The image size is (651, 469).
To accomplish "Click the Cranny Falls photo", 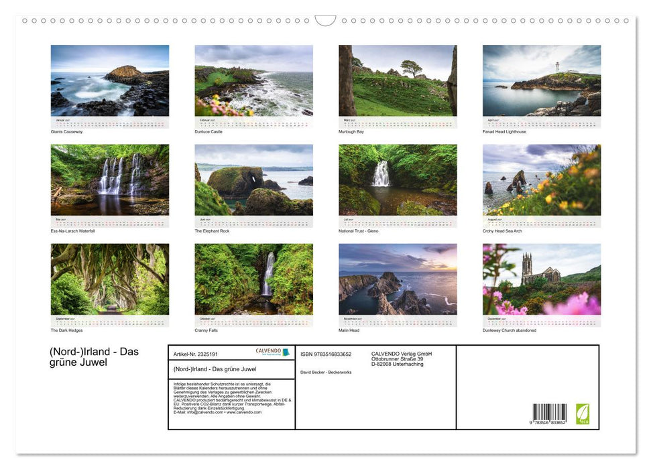I will [x=253, y=279].
